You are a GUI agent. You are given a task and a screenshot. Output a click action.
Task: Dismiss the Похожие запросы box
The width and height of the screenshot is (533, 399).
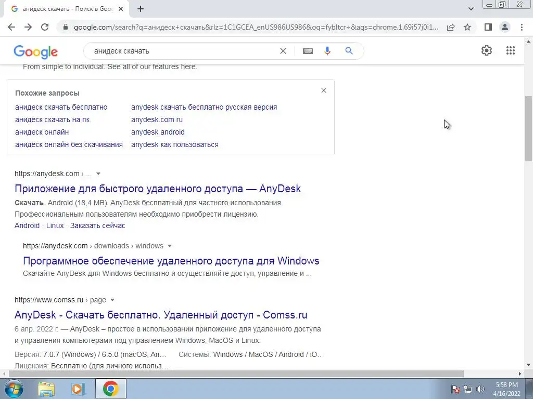(x=324, y=90)
